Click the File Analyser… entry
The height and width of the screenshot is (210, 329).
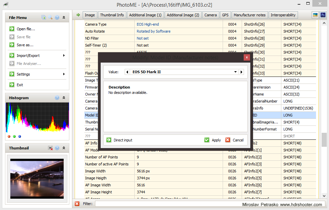(29, 64)
